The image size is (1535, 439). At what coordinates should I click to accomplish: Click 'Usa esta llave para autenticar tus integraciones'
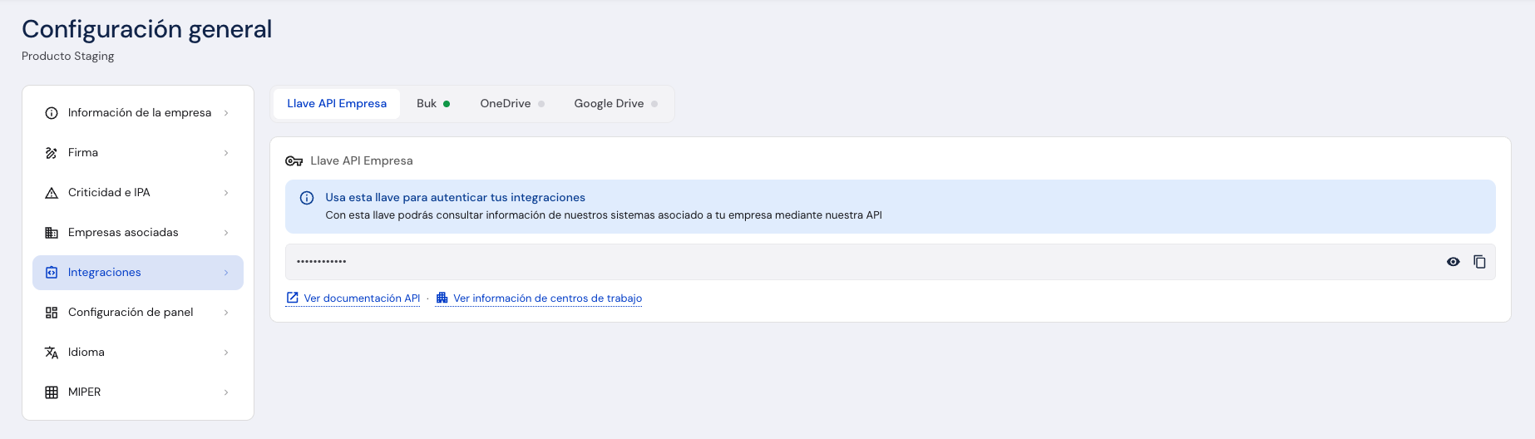point(455,198)
